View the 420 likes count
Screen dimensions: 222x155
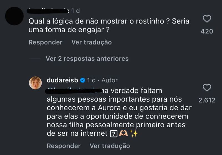tap(207, 31)
